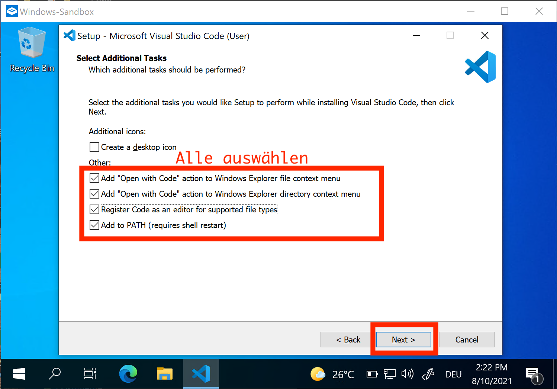Uncheck Open with Code directory context menu option

[94, 194]
